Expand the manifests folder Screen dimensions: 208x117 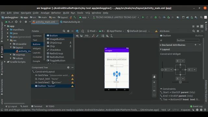[x=8, y=30]
